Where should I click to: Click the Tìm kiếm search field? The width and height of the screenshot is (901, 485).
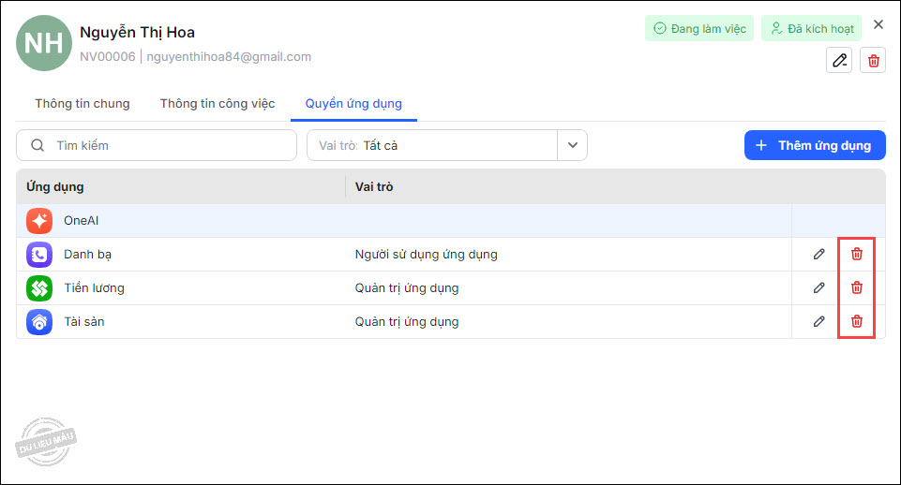pyautogui.click(x=157, y=145)
